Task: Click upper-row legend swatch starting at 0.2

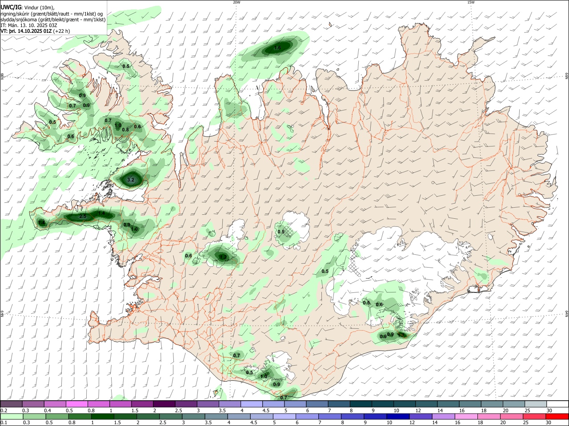Action: [x=11, y=404]
